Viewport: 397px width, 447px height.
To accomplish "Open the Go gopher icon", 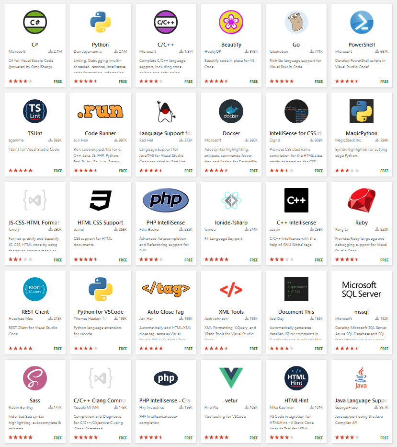I will point(296,22).
